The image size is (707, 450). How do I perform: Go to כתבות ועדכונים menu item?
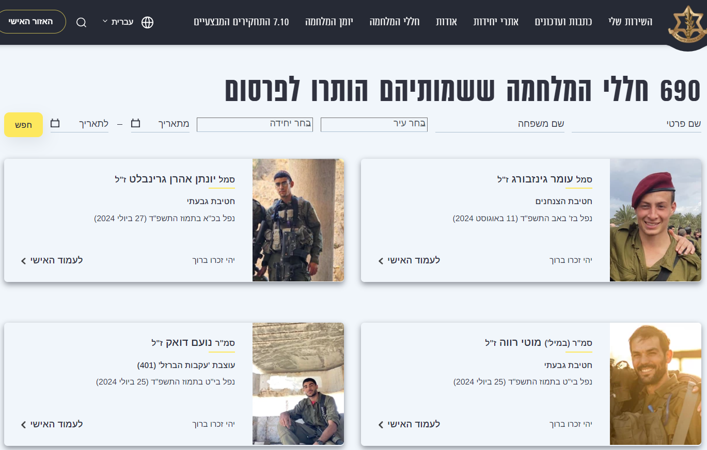point(563,22)
